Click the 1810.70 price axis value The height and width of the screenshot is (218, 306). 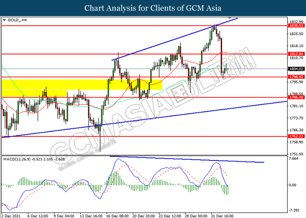click(x=296, y=58)
